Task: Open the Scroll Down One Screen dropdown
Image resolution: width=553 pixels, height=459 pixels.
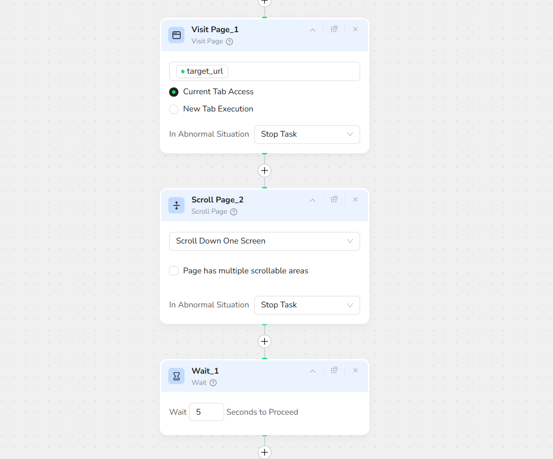Action: click(x=264, y=241)
